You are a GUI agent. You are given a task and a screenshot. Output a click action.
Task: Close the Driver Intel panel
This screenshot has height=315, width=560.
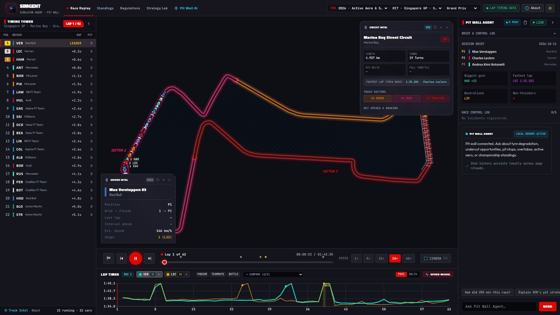[169, 180]
